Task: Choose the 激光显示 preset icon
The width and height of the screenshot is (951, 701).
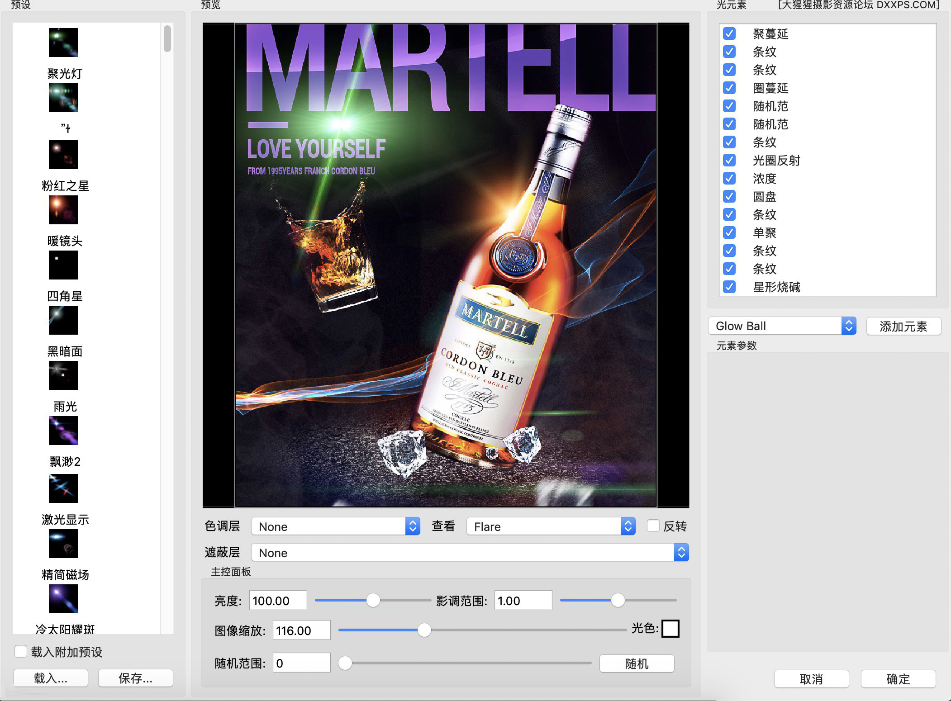Action: (x=63, y=488)
